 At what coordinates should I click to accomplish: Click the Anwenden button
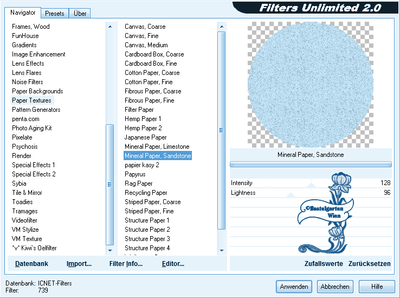pyautogui.click(x=294, y=287)
